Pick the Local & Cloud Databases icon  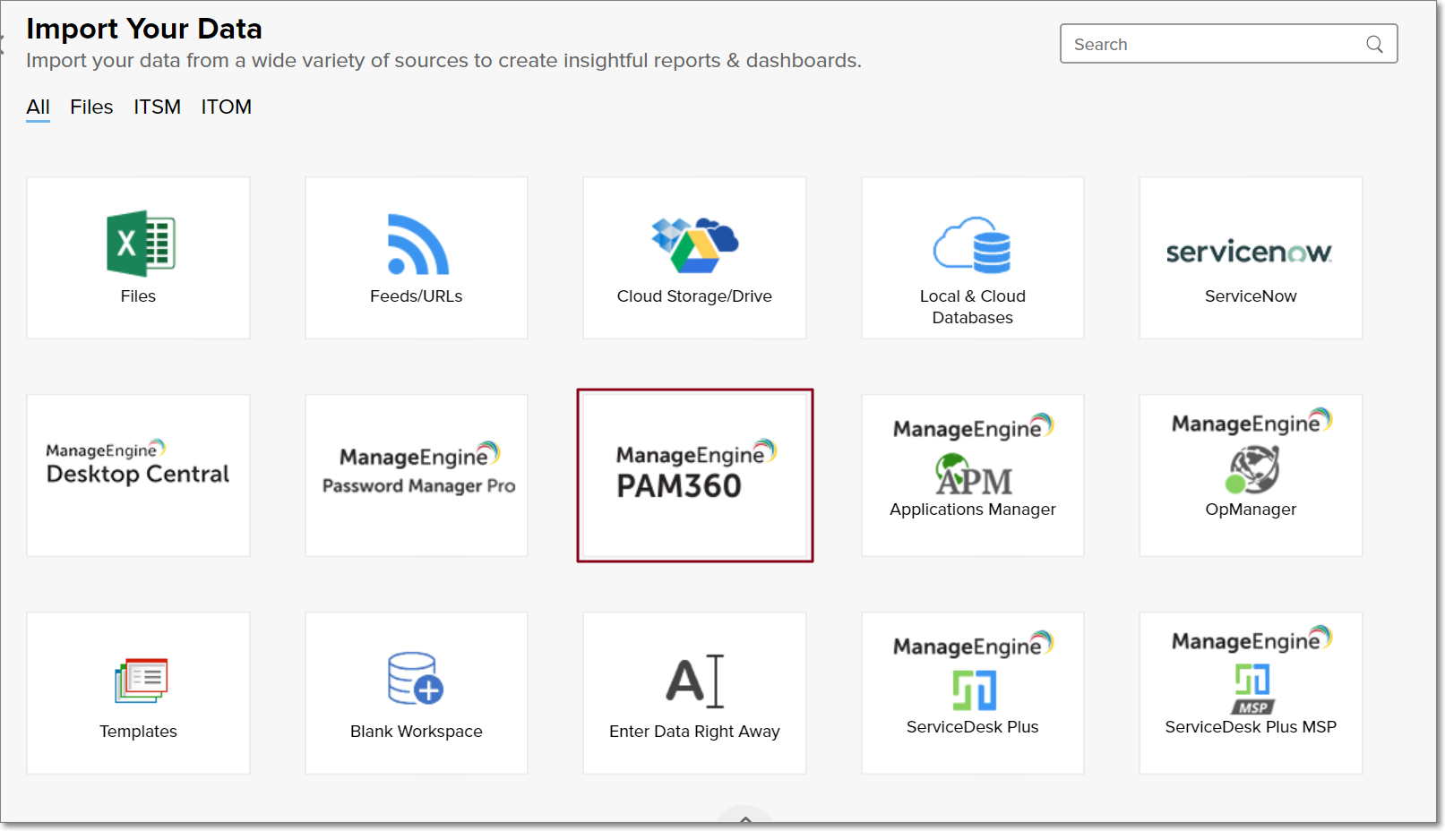[x=972, y=244]
